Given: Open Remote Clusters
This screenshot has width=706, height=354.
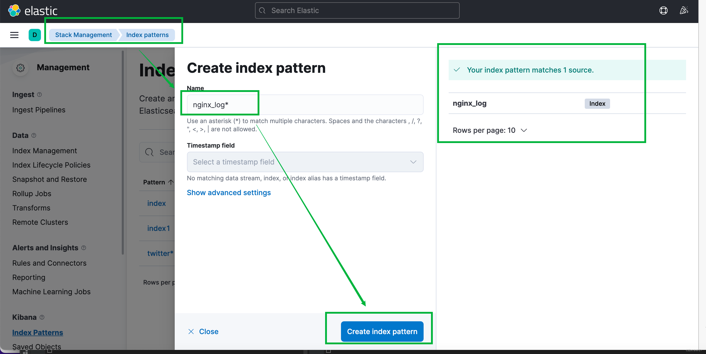Looking at the screenshot, I should click(x=40, y=222).
